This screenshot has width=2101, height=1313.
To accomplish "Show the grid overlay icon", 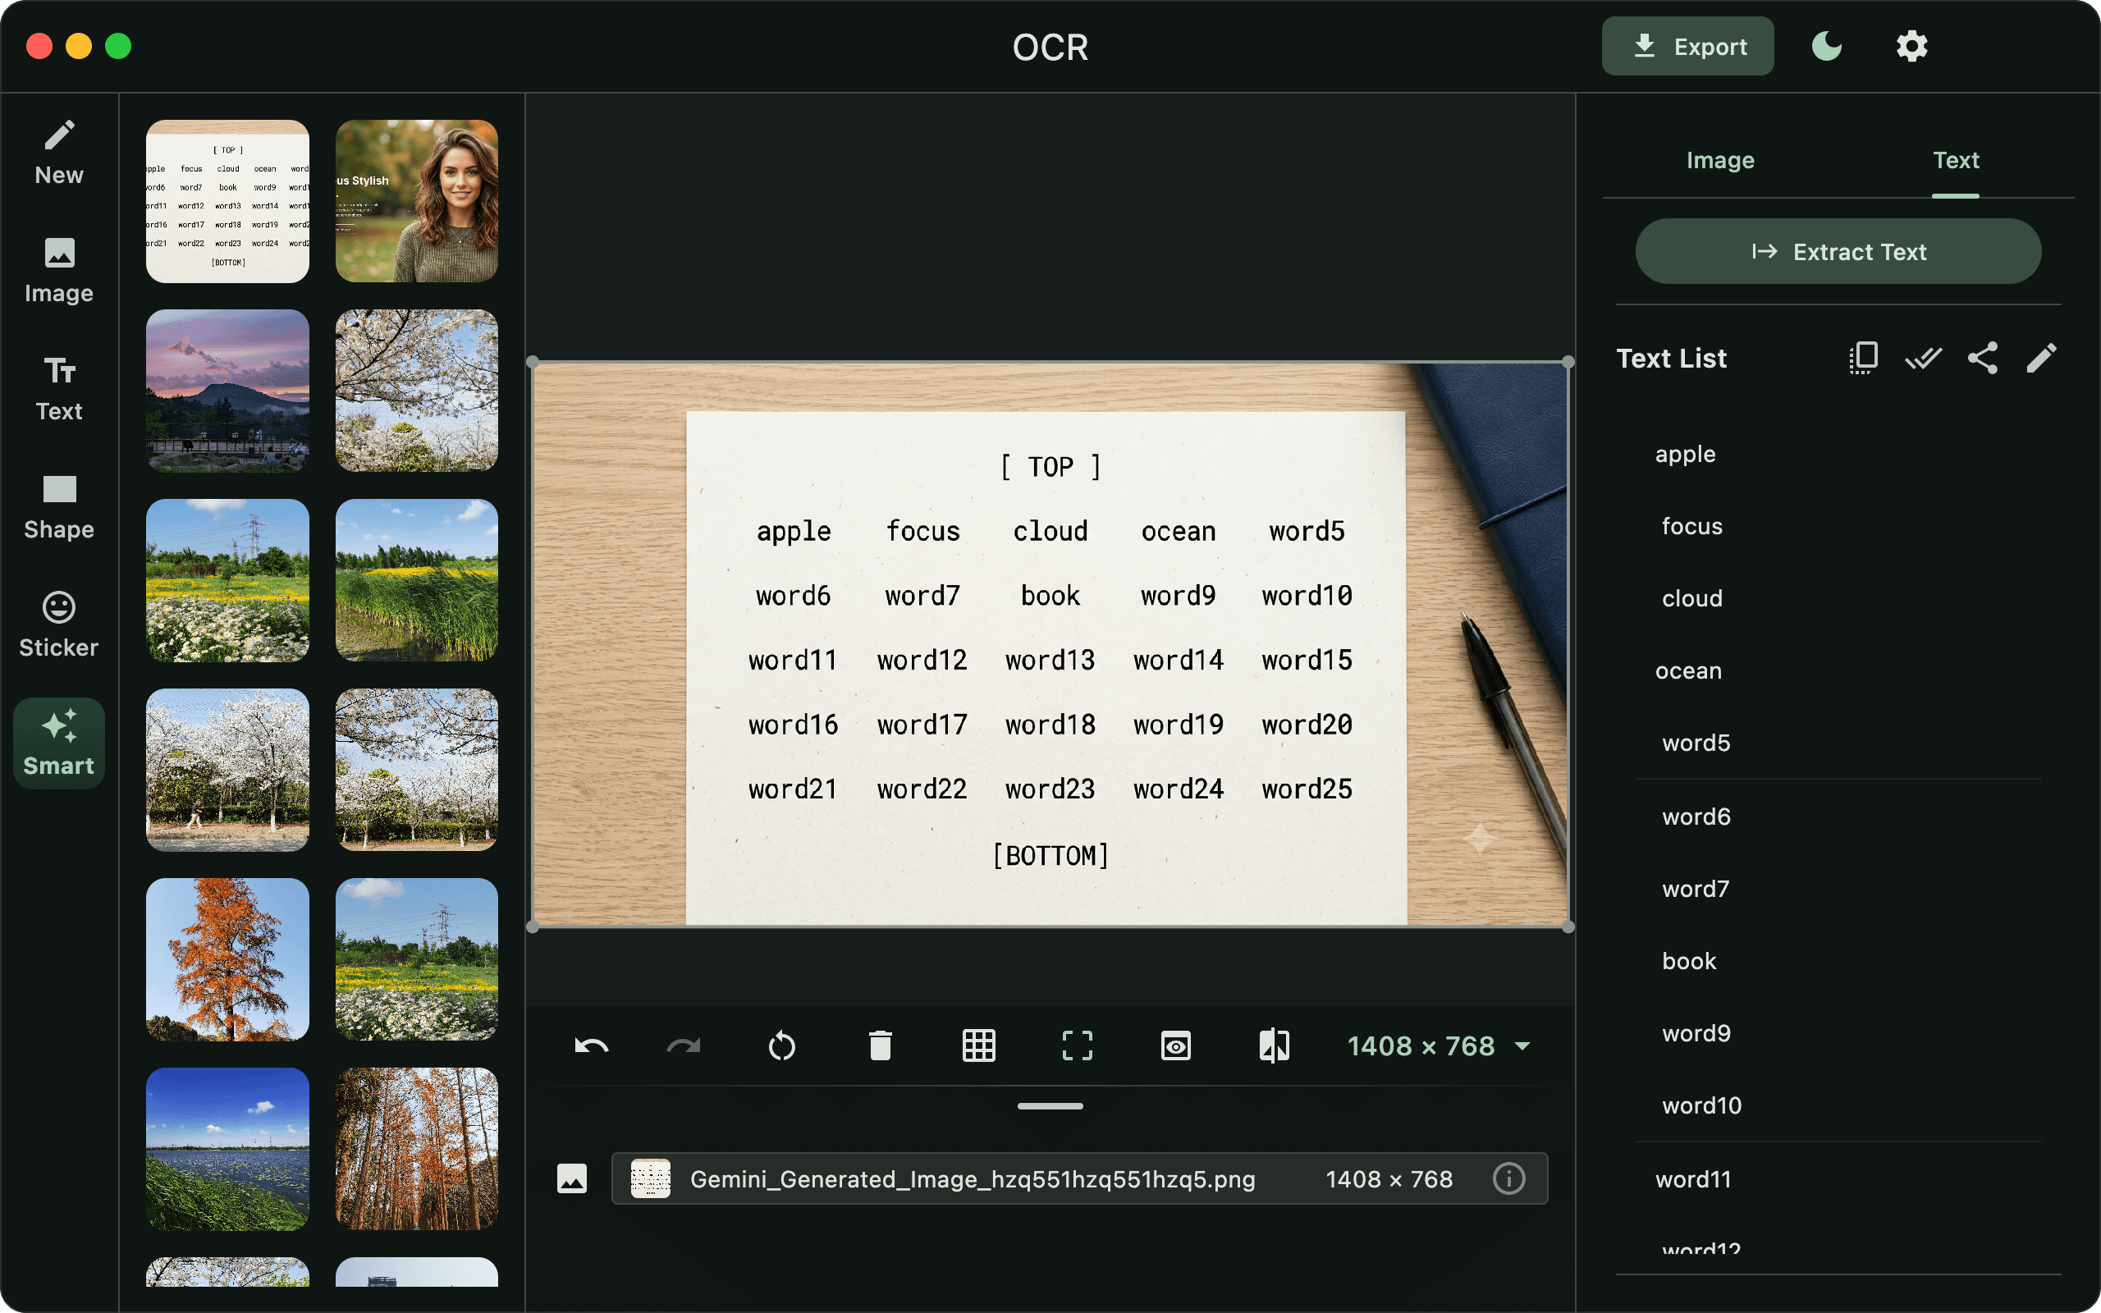I will tap(978, 1045).
